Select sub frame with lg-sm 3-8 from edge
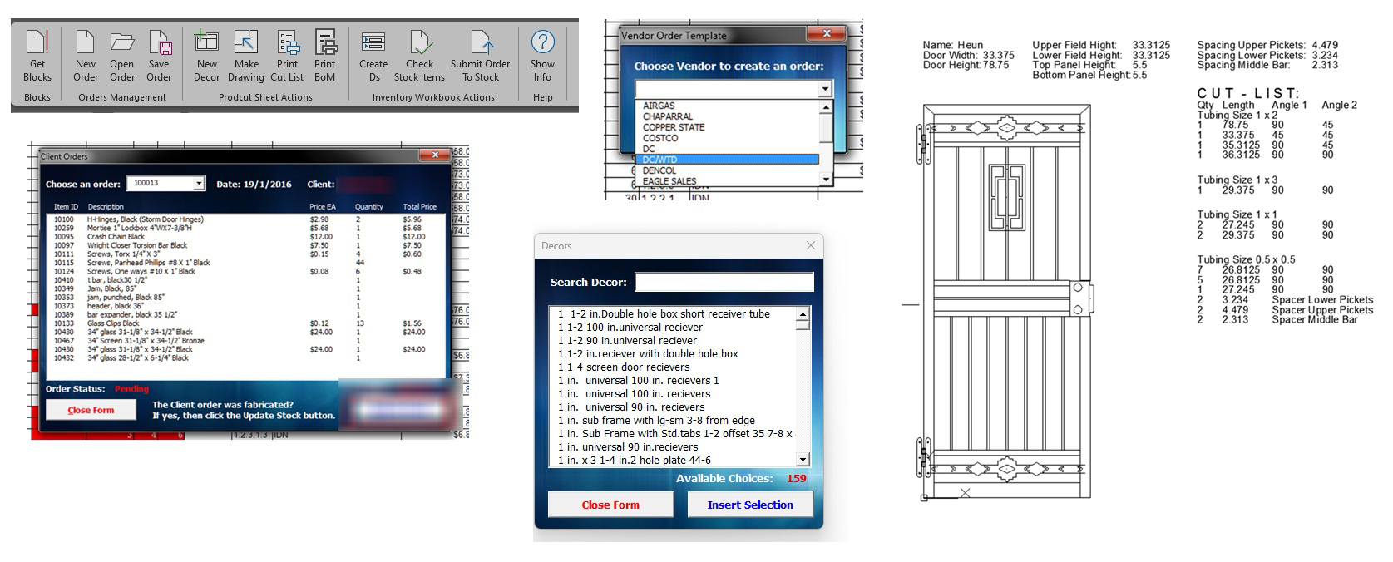Image resolution: width=1393 pixels, height=562 pixels. 672,421
